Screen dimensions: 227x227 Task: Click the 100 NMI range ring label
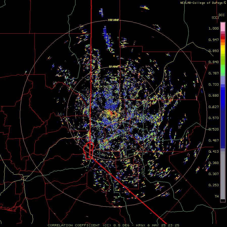(113, 20)
